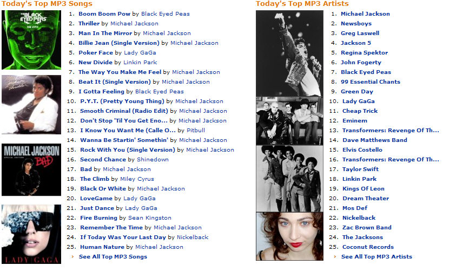This screenshot has width=463, height=272.
Task: Open top artist Kings Of Leon
Action: 363,189
